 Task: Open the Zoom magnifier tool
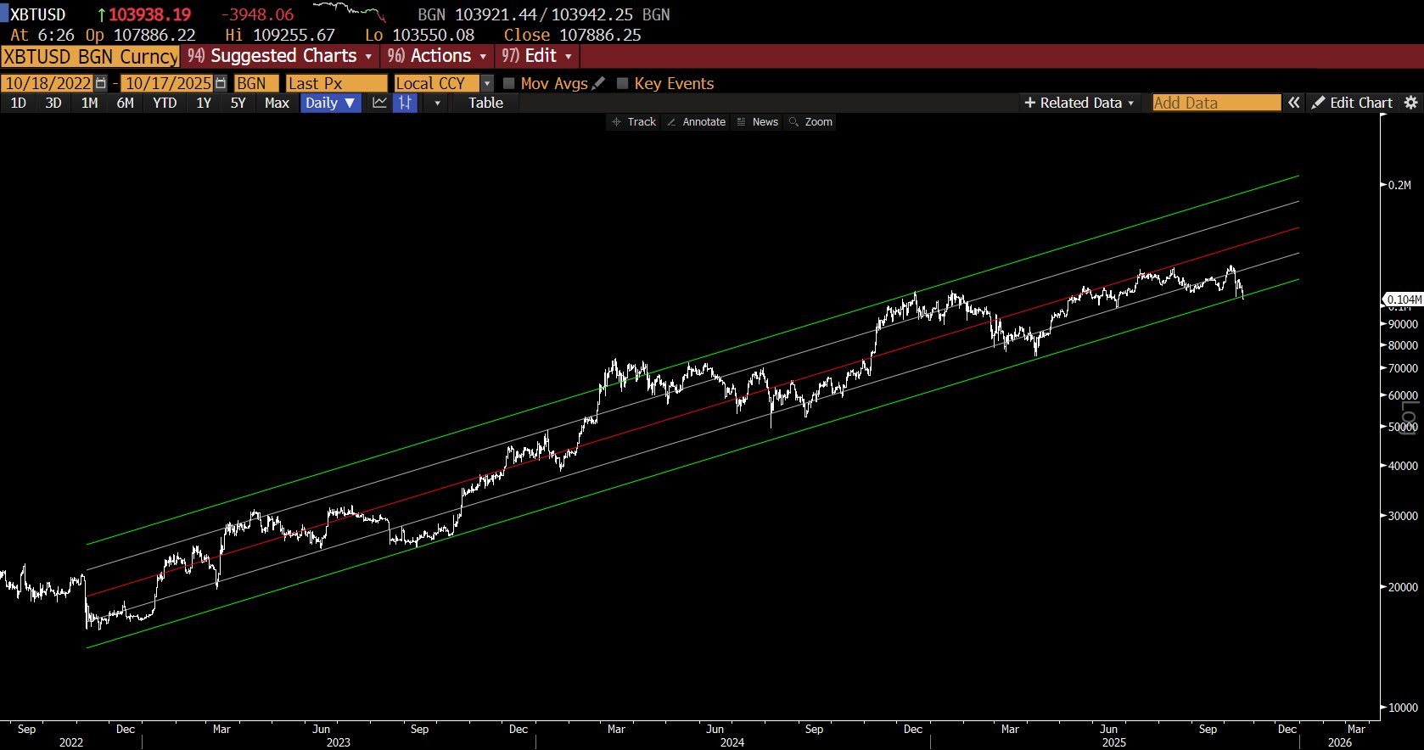(810, 122)
